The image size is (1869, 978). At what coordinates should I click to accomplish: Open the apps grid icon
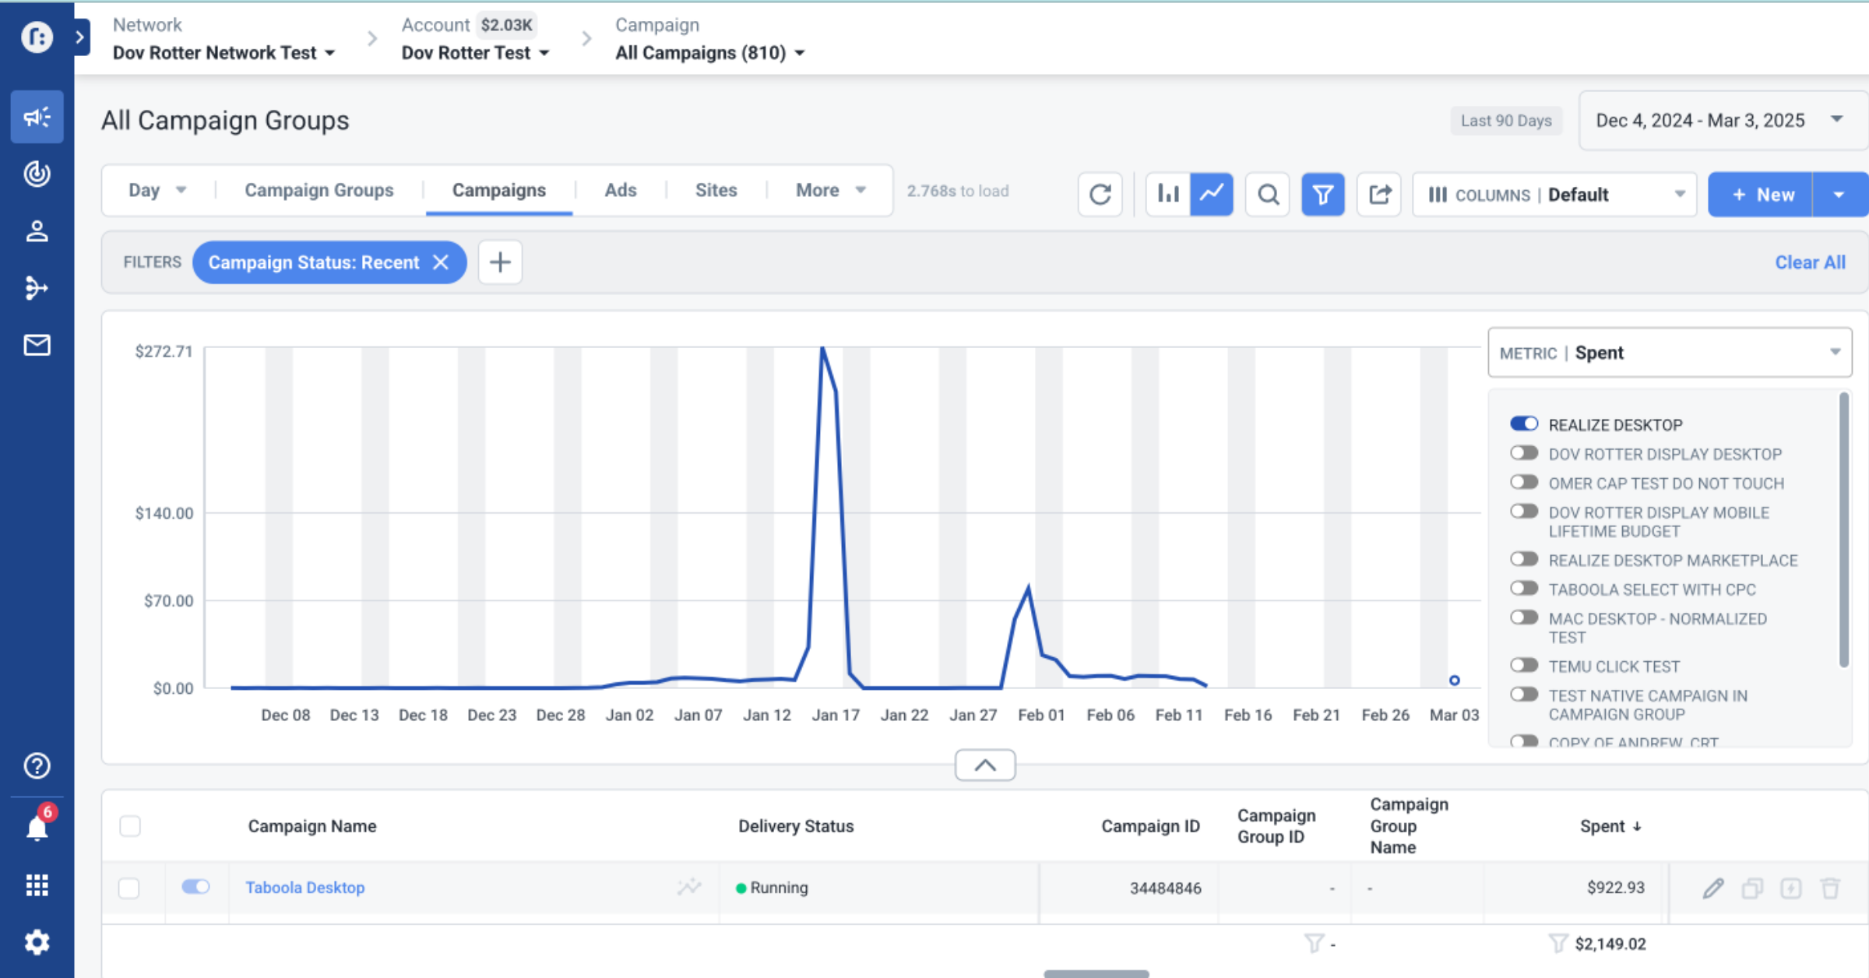tap(37, 885)
